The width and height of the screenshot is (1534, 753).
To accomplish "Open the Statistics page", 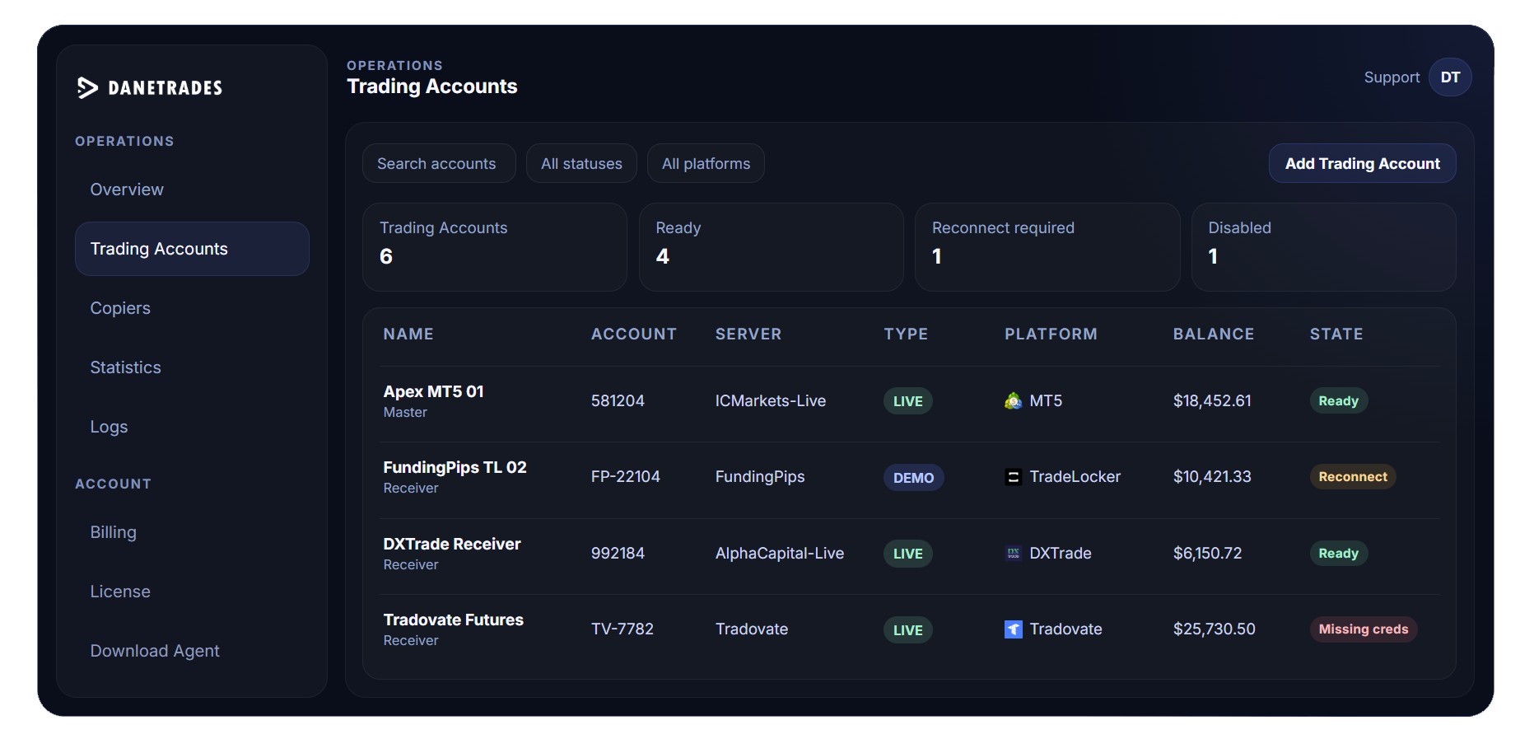I will tap(125, 367).
